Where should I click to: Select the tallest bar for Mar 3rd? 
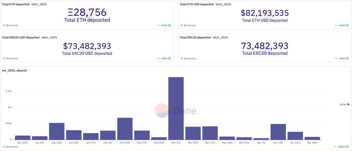click(176, 108)
